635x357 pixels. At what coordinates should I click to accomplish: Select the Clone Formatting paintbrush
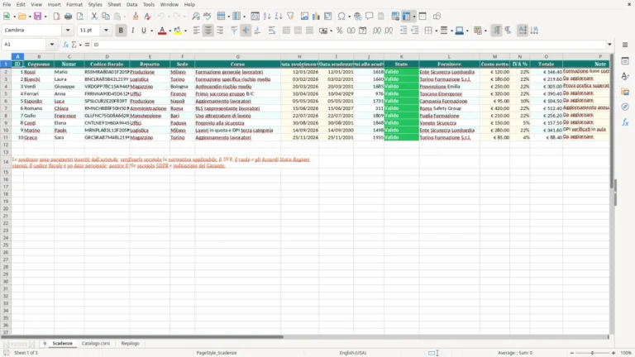coord(136,17)
